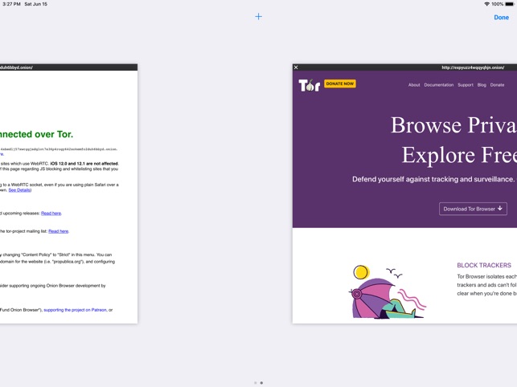Click the 'Browse Priva' headline text

453,125
